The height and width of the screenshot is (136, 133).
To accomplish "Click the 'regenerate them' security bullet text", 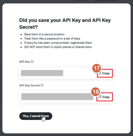I will point(58,43).
